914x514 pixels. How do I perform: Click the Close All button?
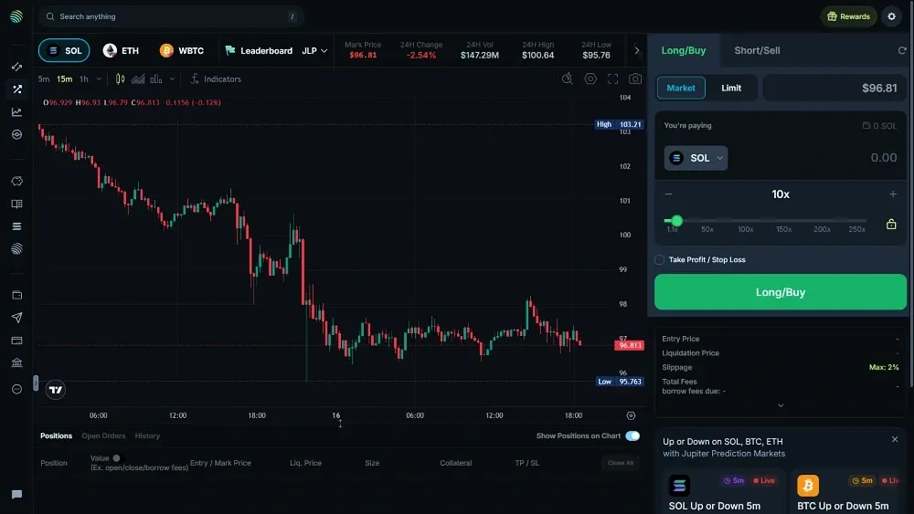621,463
